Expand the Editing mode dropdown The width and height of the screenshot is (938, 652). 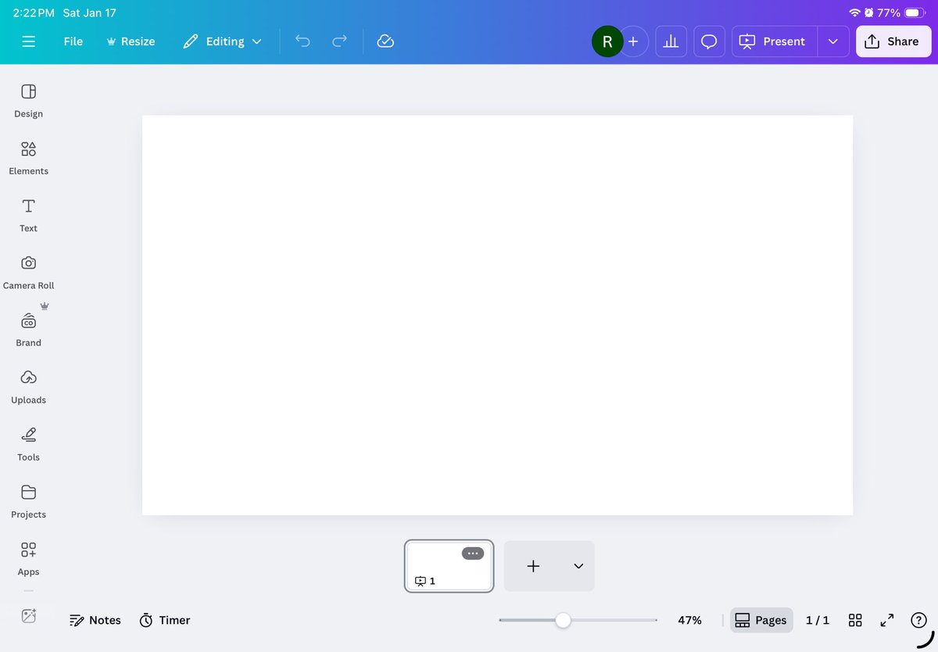(222, 41)
